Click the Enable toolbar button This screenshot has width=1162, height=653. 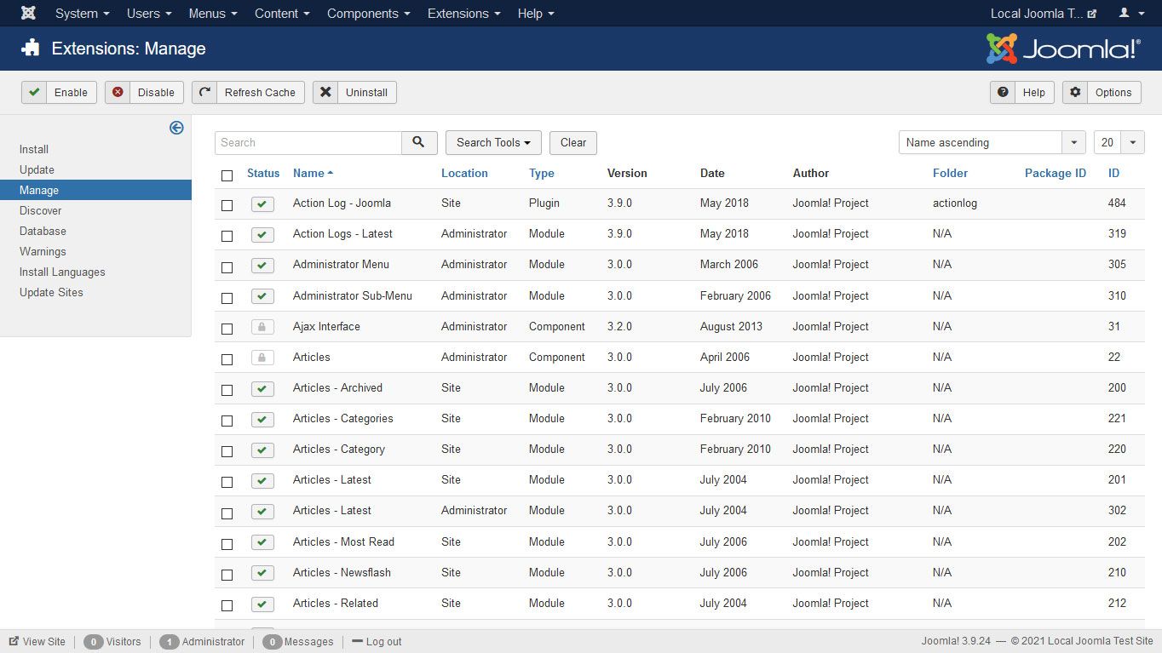tap(59, 92)
